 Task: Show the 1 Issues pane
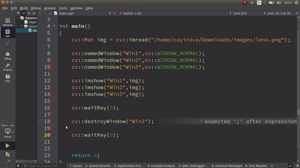(75, 166)
